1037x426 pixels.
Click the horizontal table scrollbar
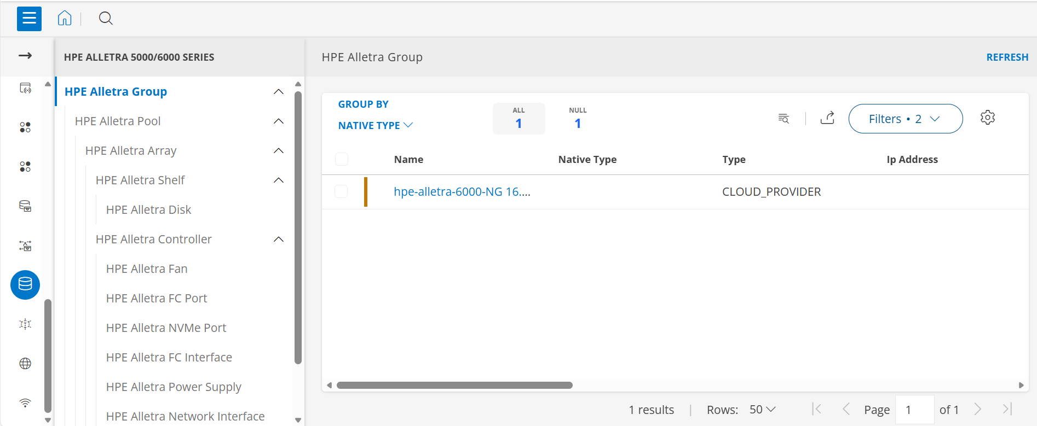click(454, 386)
